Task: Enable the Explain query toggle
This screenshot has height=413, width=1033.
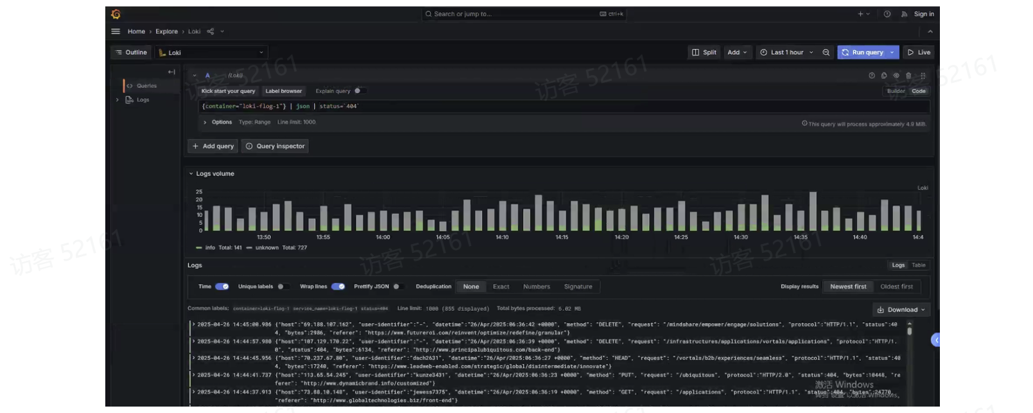Action: pyautogui.click(x=360, y=91)
